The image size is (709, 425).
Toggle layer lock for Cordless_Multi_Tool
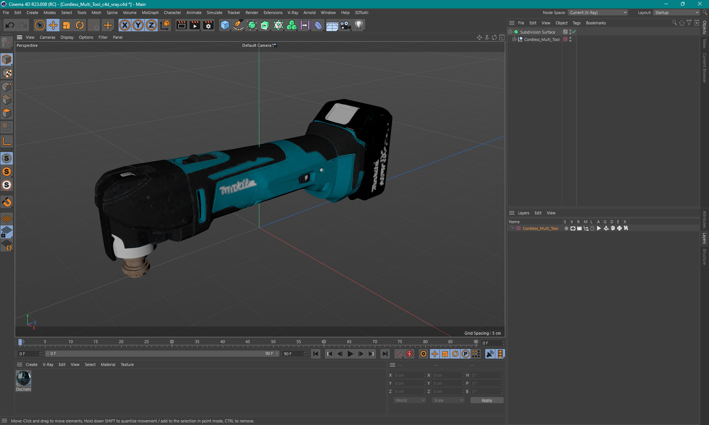click(x=592, y=228)
